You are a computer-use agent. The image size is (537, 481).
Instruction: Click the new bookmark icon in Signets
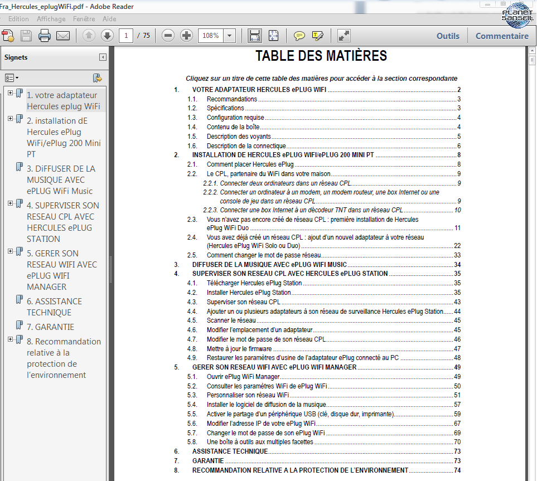98,78
